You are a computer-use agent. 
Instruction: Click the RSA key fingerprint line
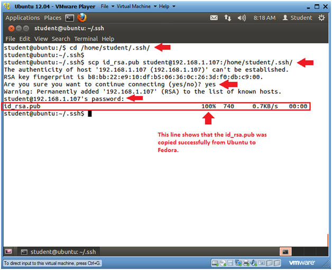[133, 77]
